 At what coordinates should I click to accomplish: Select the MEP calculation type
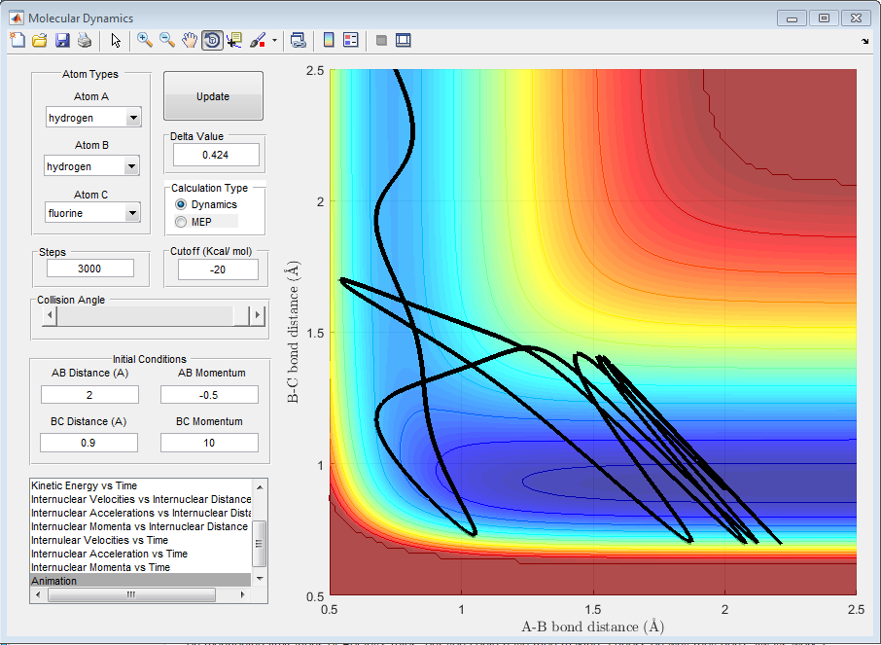click(181, 222)
